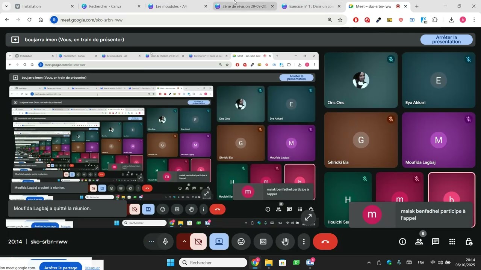This screenshot has width=481, height=270.
Task: Open the Meet activities grid icon
Action: click(x=452, y=242)
